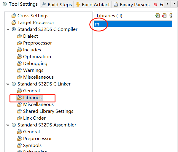Open the Binary Parsers tab

coord(131,5)
